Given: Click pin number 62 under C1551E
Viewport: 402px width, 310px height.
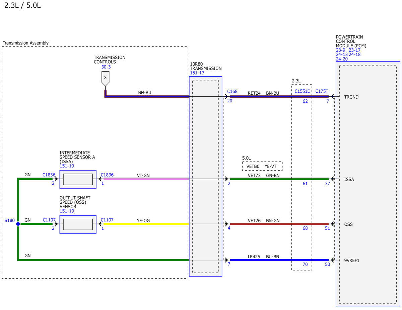Looking at the screenshot, I should click(305, 101).
